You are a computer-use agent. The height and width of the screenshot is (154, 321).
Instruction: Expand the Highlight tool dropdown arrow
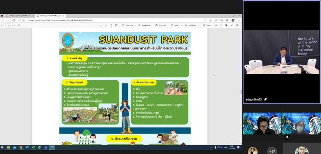[198, 25]
